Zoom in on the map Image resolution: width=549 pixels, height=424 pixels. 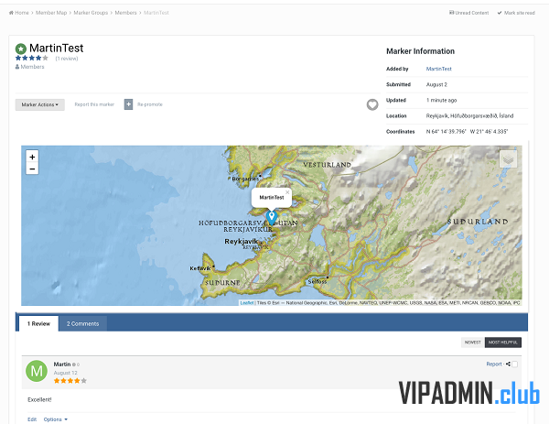click(x=32, y=157)
